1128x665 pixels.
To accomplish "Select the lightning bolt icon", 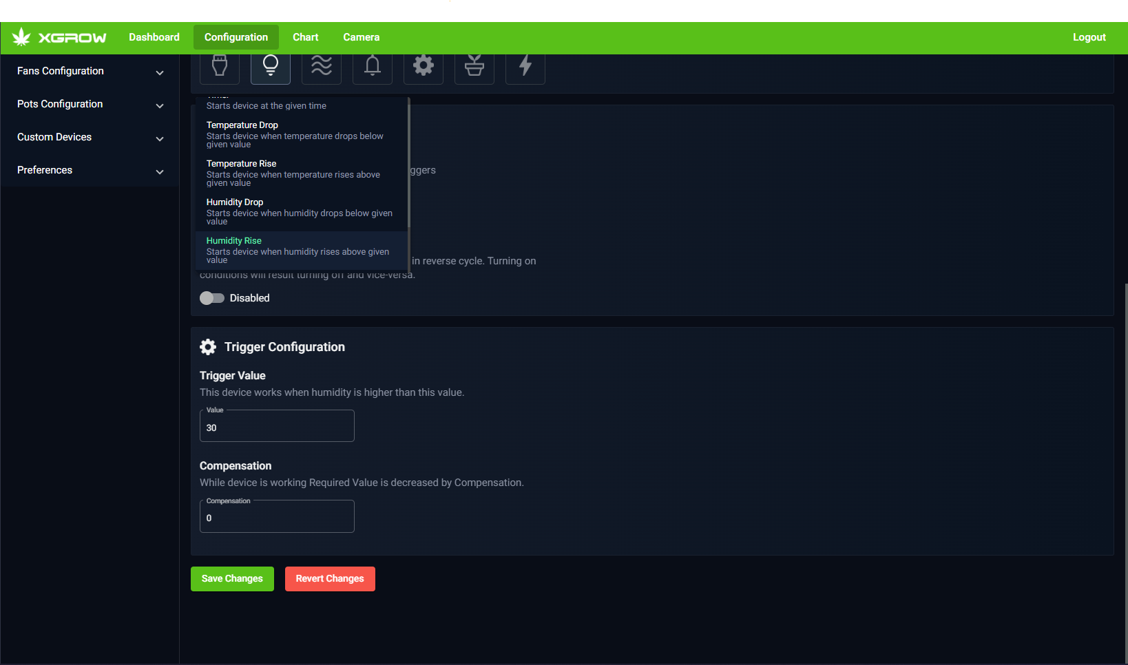I will [525, 67].
